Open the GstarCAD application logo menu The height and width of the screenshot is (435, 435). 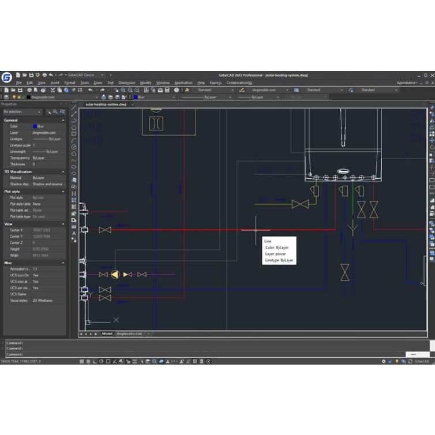pos(6,77)
